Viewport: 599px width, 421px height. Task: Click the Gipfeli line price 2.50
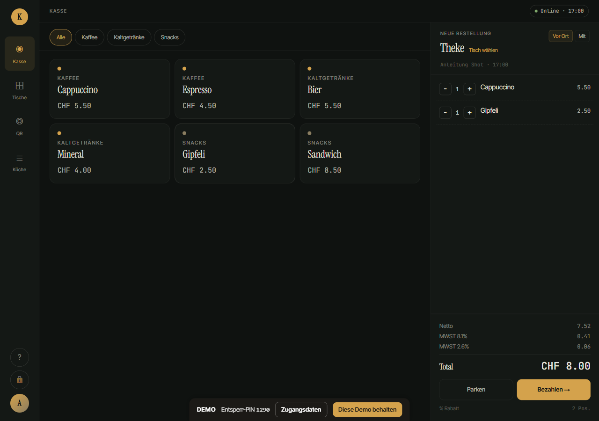click(x=584, y=111)
